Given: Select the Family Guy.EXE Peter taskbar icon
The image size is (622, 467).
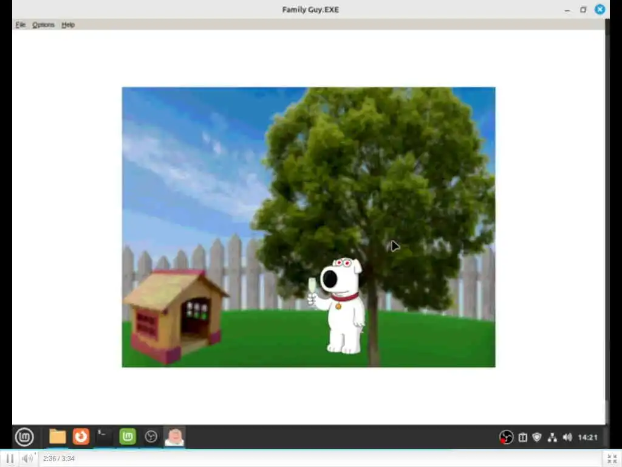Looking at the screenshot, I should click(x=174, y=437).
